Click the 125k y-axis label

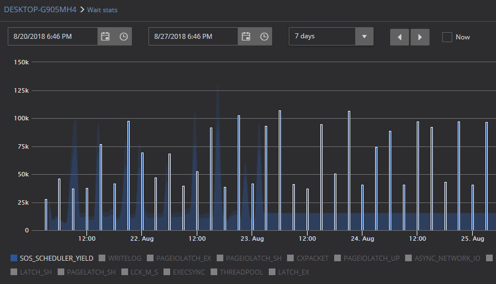21,90
